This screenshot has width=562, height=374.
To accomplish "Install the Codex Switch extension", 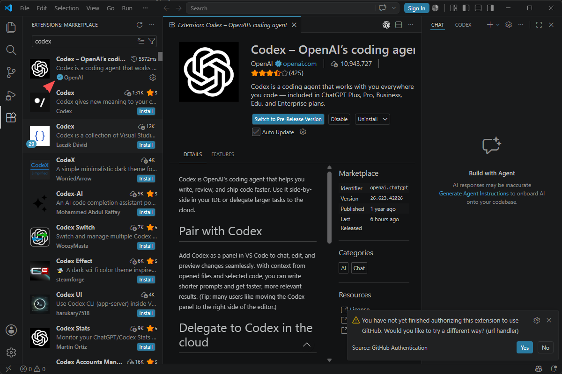I will 146,246.
